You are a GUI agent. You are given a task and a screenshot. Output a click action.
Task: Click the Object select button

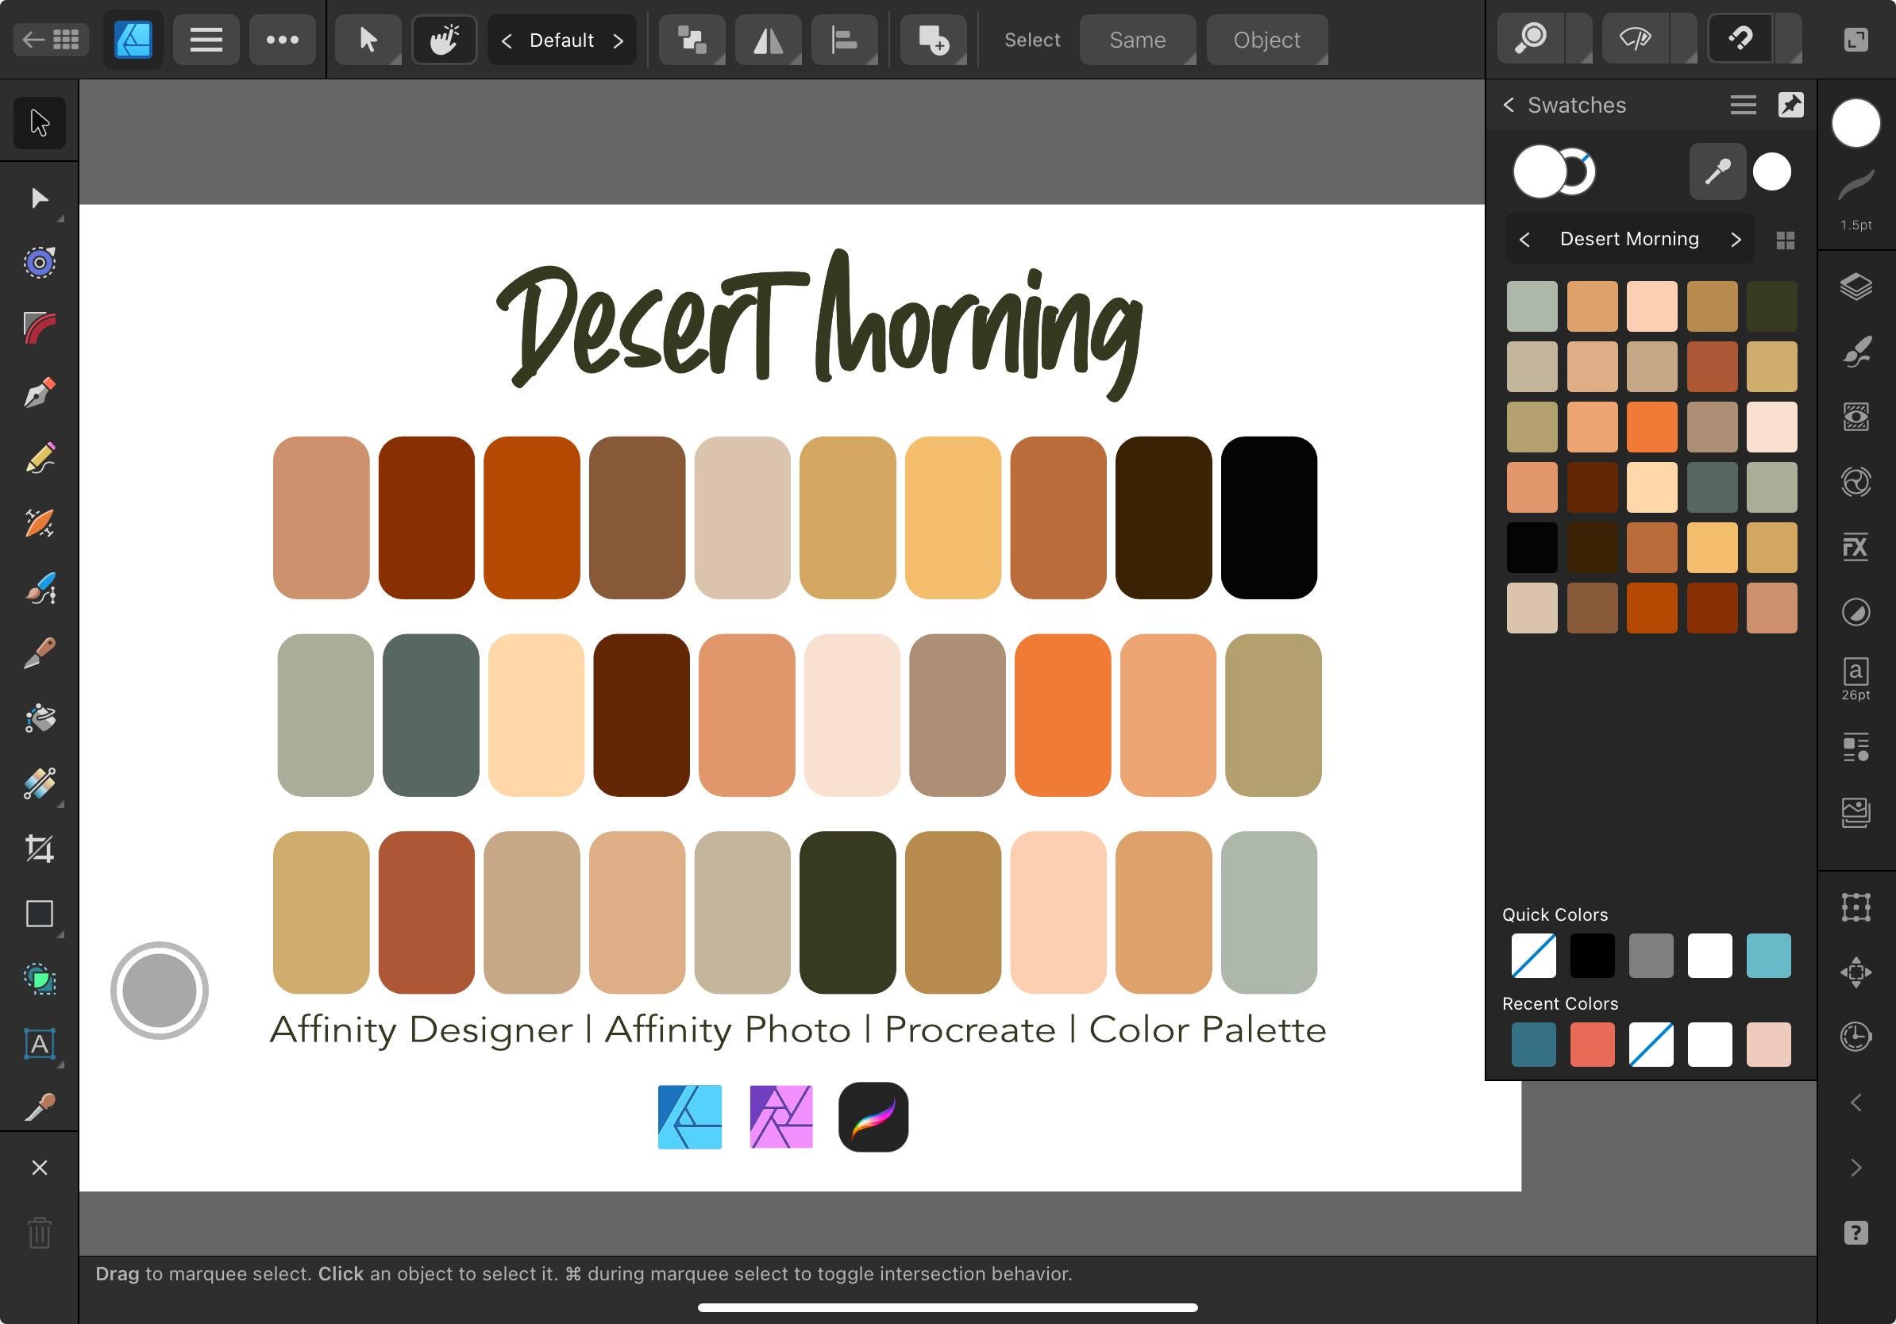point(1266,40)
